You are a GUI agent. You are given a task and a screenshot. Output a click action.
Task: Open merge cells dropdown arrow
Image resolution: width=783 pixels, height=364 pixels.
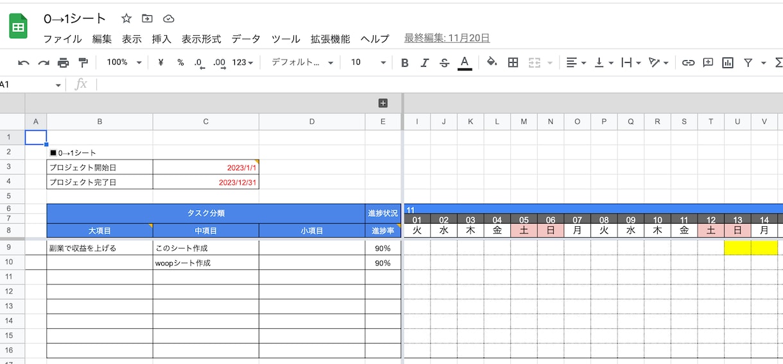pyautogui.click(x=550, y=63)
